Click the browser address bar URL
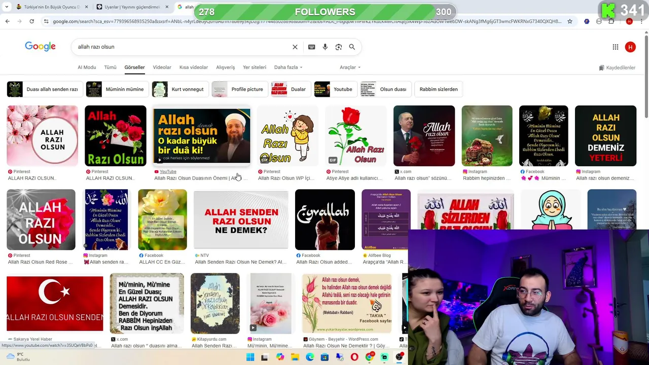The width and height of the screenshot is (649, 365). 307,21
